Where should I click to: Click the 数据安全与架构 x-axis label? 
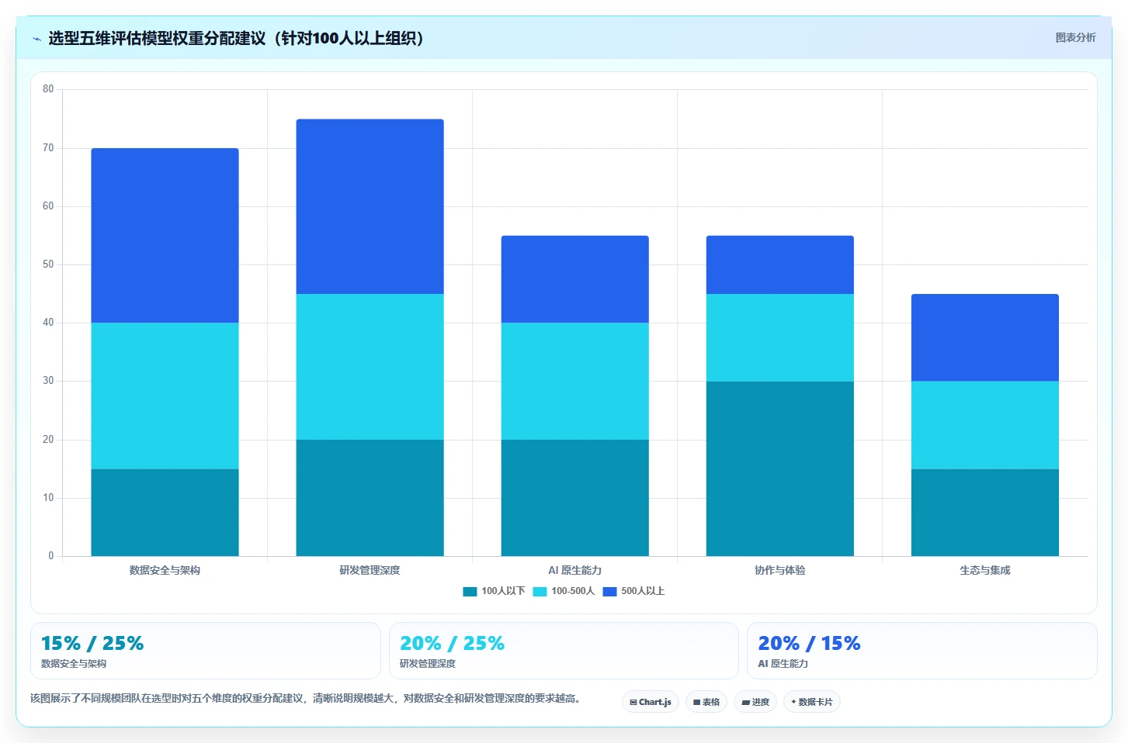pos(165,570)
